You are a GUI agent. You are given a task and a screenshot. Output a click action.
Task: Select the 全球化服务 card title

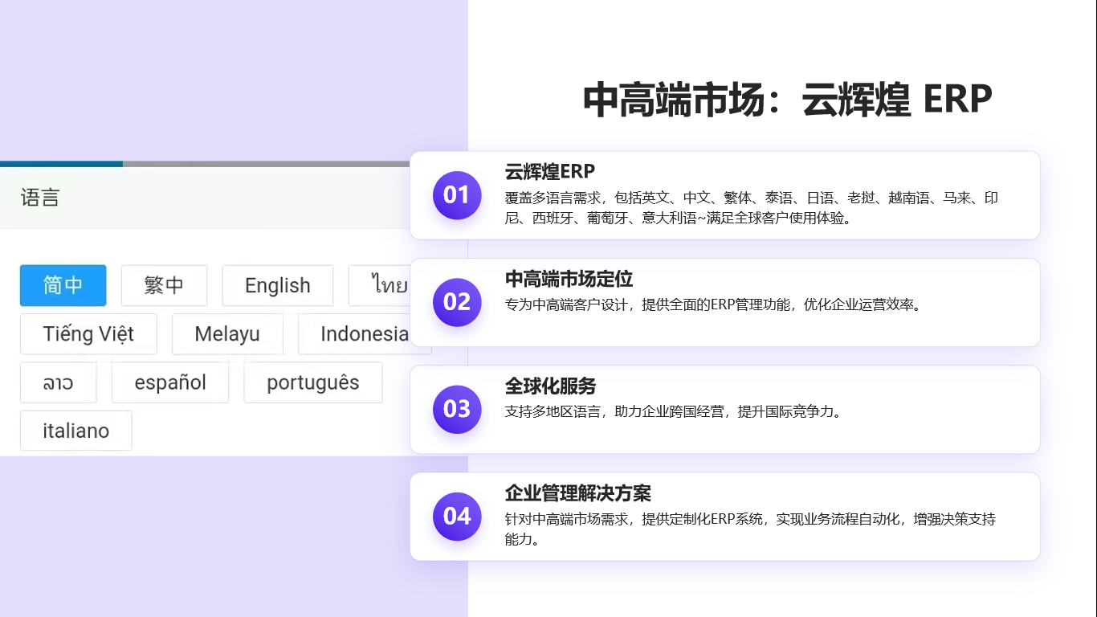[550, 386]
